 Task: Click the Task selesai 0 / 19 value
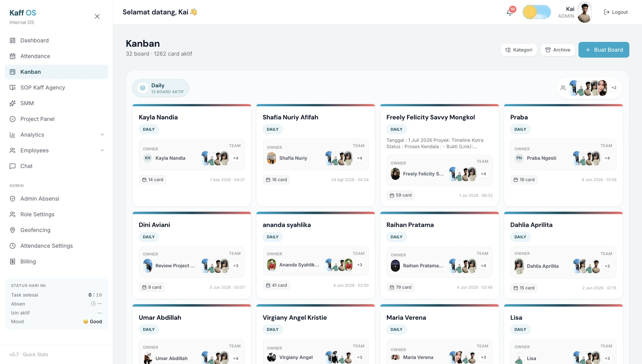95,295
